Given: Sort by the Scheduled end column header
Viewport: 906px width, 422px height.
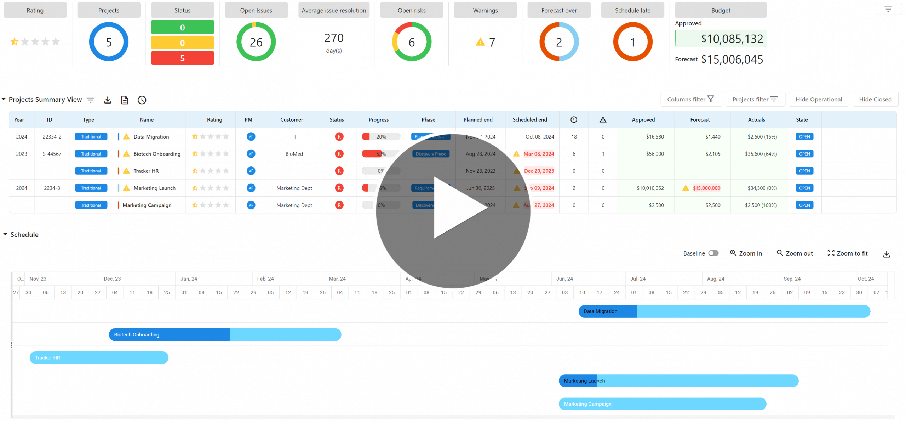Looking at the screenshot, I should tap(530, 119).
